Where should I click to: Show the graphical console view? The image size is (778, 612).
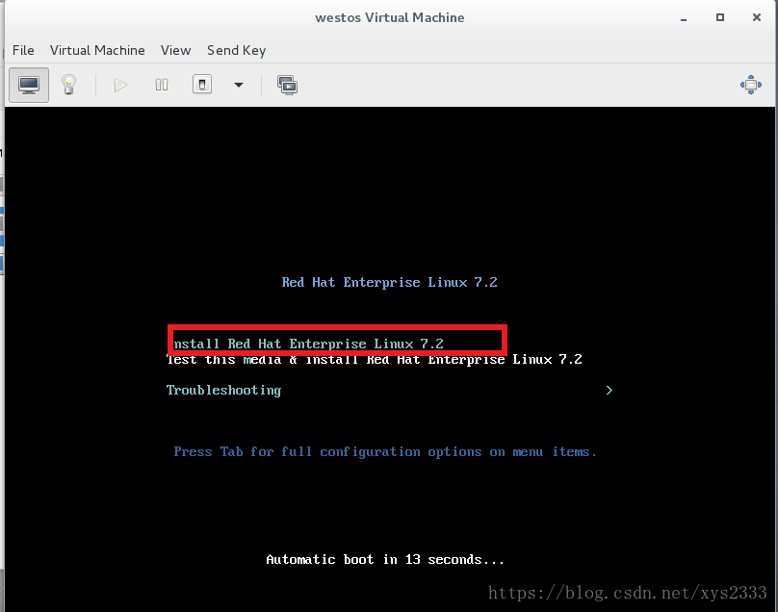[x=29, y=85]
